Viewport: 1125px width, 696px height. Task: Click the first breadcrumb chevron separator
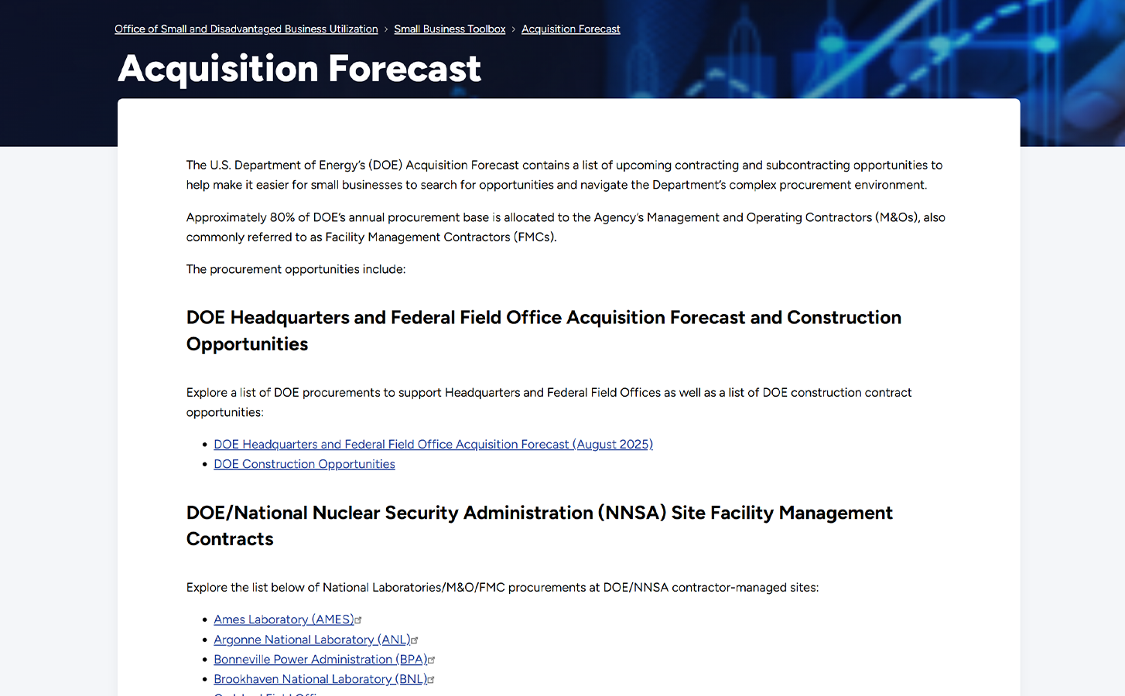coord(386,29)
